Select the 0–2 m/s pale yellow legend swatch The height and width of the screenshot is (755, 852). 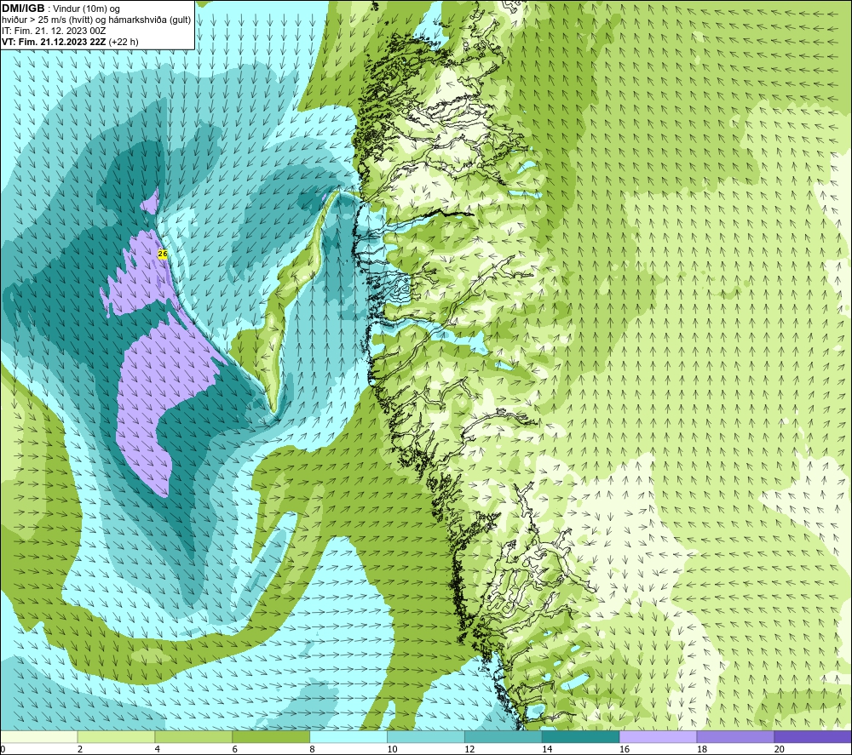point(39,736)
